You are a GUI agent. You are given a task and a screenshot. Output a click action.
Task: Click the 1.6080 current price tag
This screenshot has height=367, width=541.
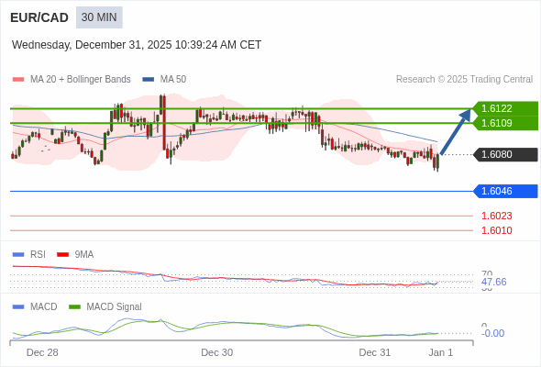coord(505,154)
